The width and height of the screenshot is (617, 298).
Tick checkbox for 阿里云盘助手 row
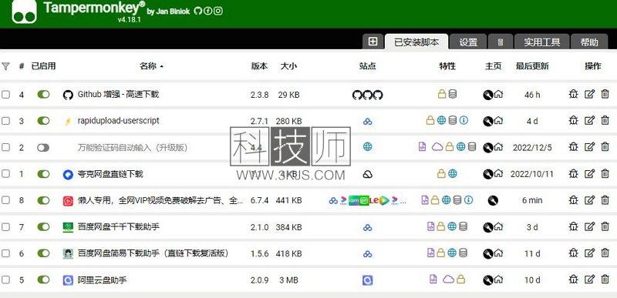5,280
